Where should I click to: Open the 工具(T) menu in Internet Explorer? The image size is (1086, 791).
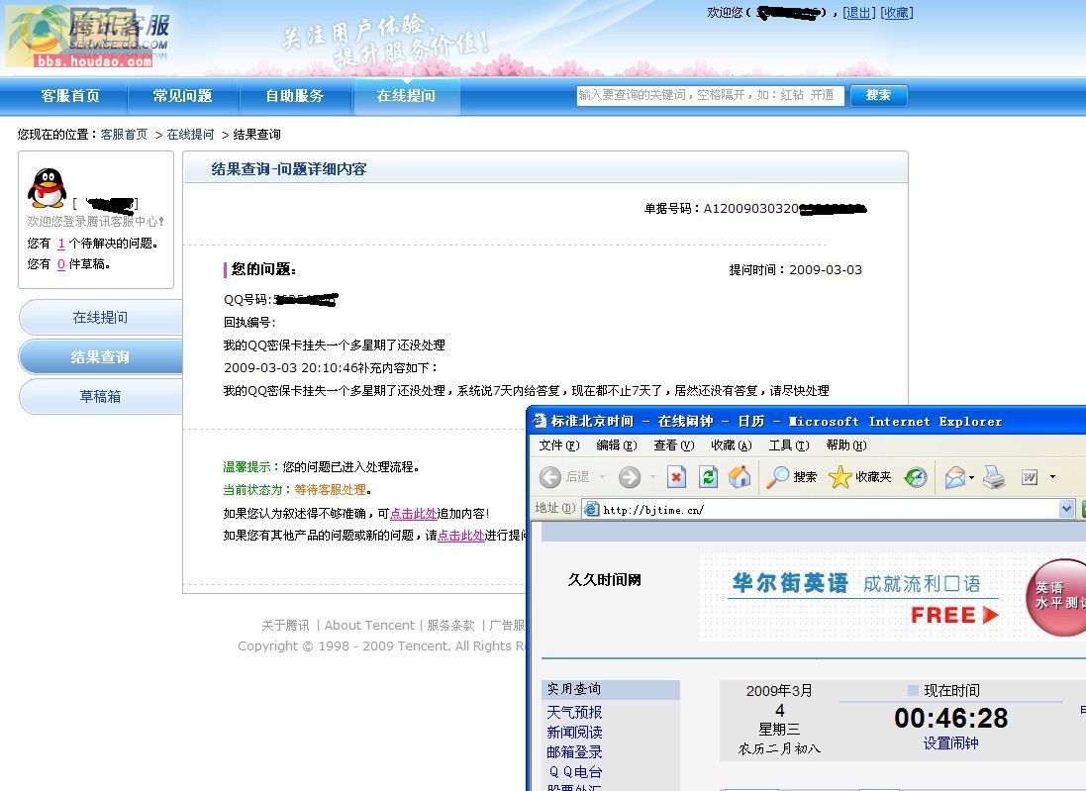(789, 445)
